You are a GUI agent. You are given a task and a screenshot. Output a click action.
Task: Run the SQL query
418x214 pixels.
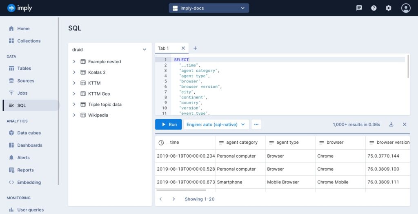pos(169,125)
